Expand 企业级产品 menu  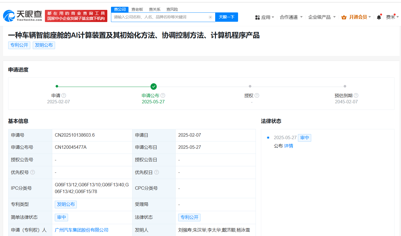(x=322, y=17)
